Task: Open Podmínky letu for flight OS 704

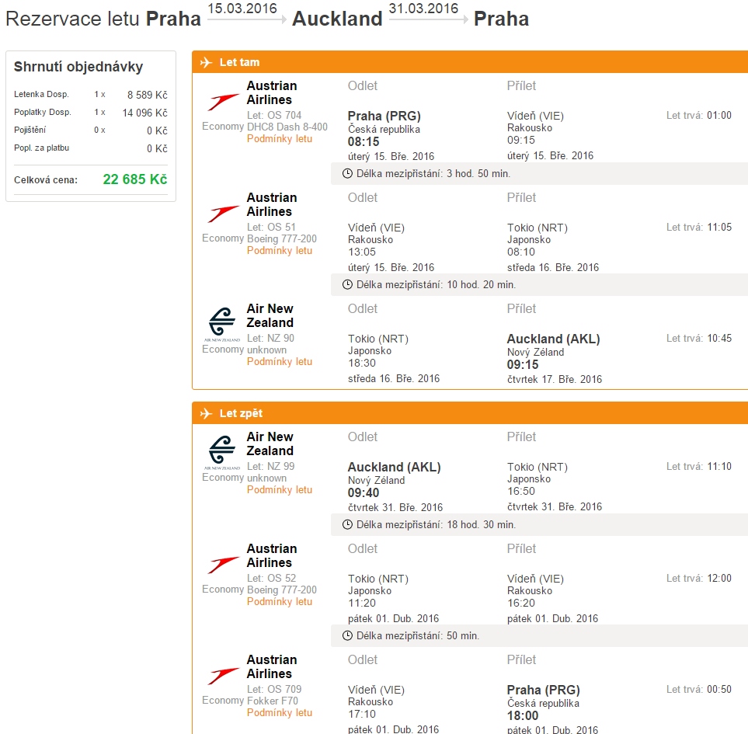Action: tap(280, 139)
